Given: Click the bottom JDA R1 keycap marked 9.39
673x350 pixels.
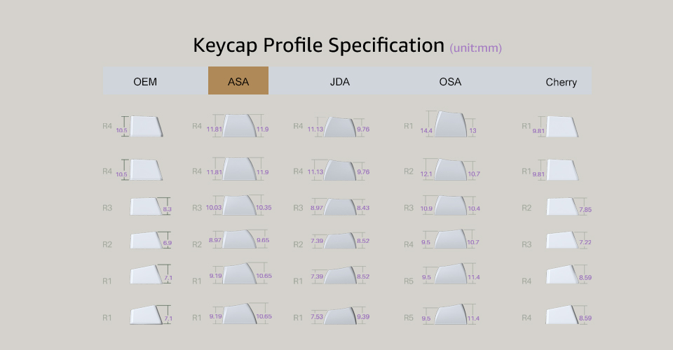Looking at the screenshot, I should point(339,317).
